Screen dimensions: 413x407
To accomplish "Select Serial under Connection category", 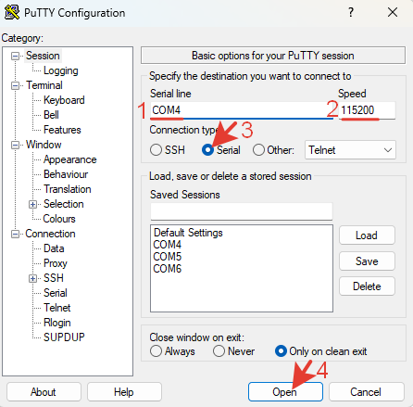I will click(x=56, y=293).
